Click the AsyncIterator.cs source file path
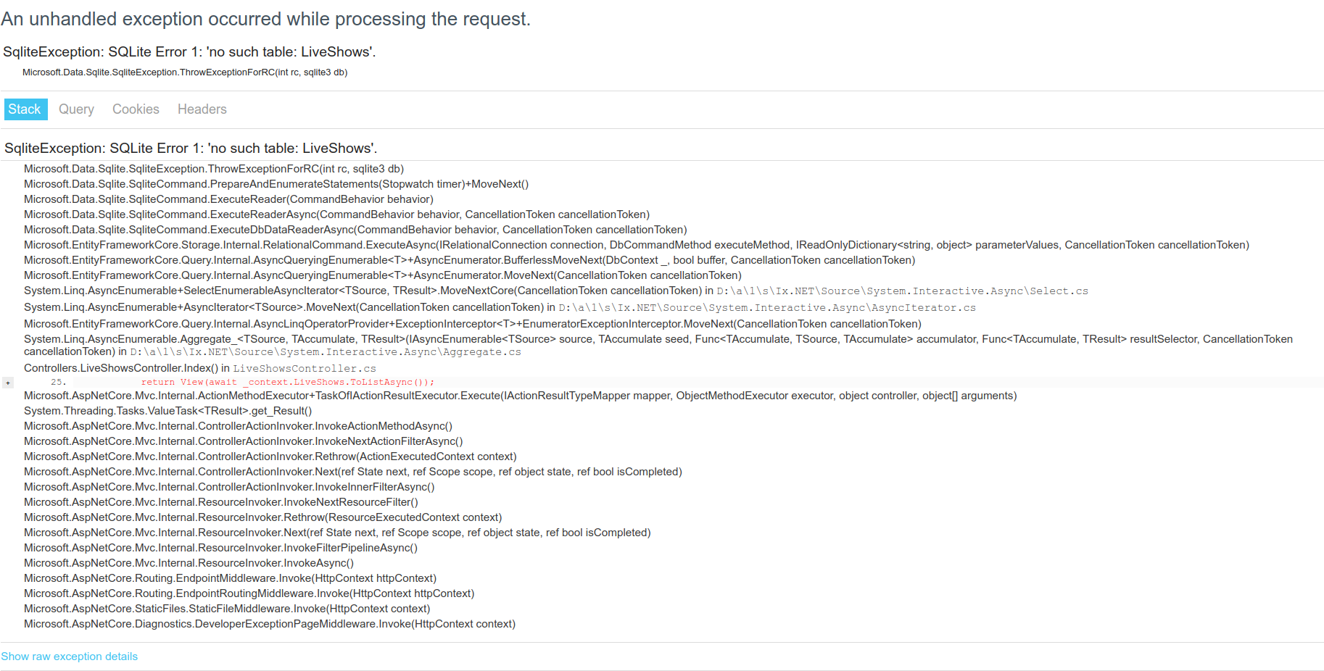This screenshot has width=1324, height=671. pyautogui.click(x=766, y=308)
